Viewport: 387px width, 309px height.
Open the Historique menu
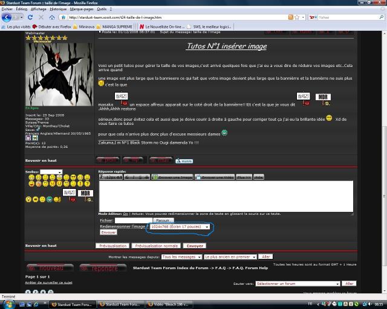(58, 9)
